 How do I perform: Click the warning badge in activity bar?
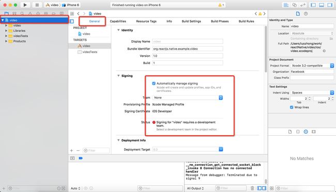tap(221, 5)
